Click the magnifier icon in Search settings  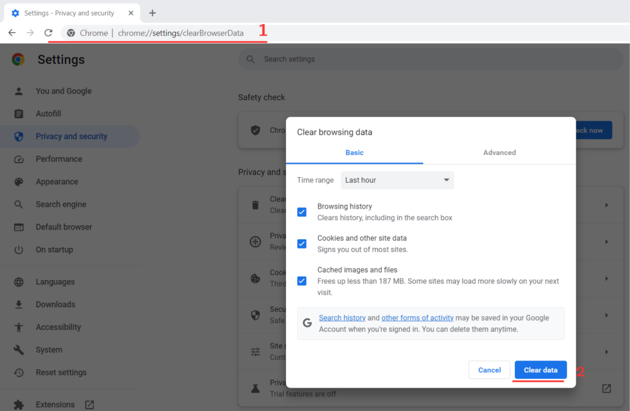pyautogui.click(x=251, y=60)
